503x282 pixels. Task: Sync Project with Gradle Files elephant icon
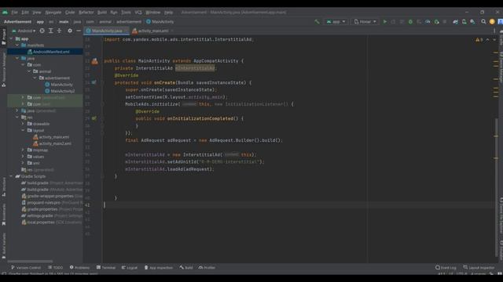tap(455, 22)
